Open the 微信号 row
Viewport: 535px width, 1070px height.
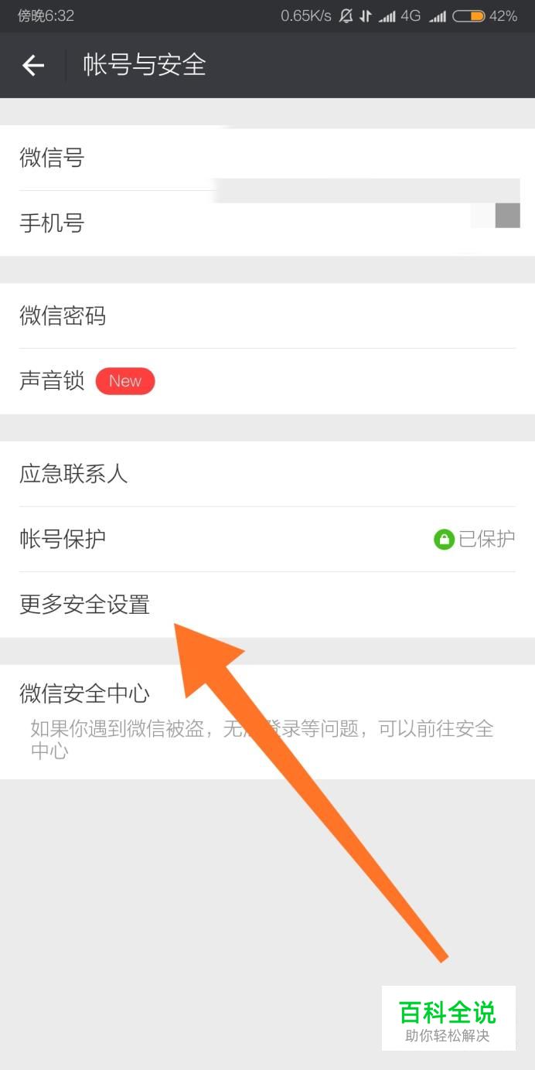click(x=267, y=158)
